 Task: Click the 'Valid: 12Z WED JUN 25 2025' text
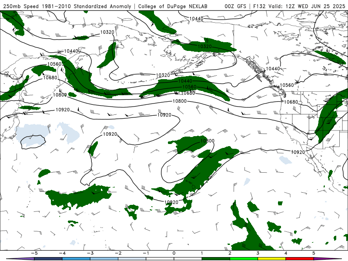tap(307, 6)
